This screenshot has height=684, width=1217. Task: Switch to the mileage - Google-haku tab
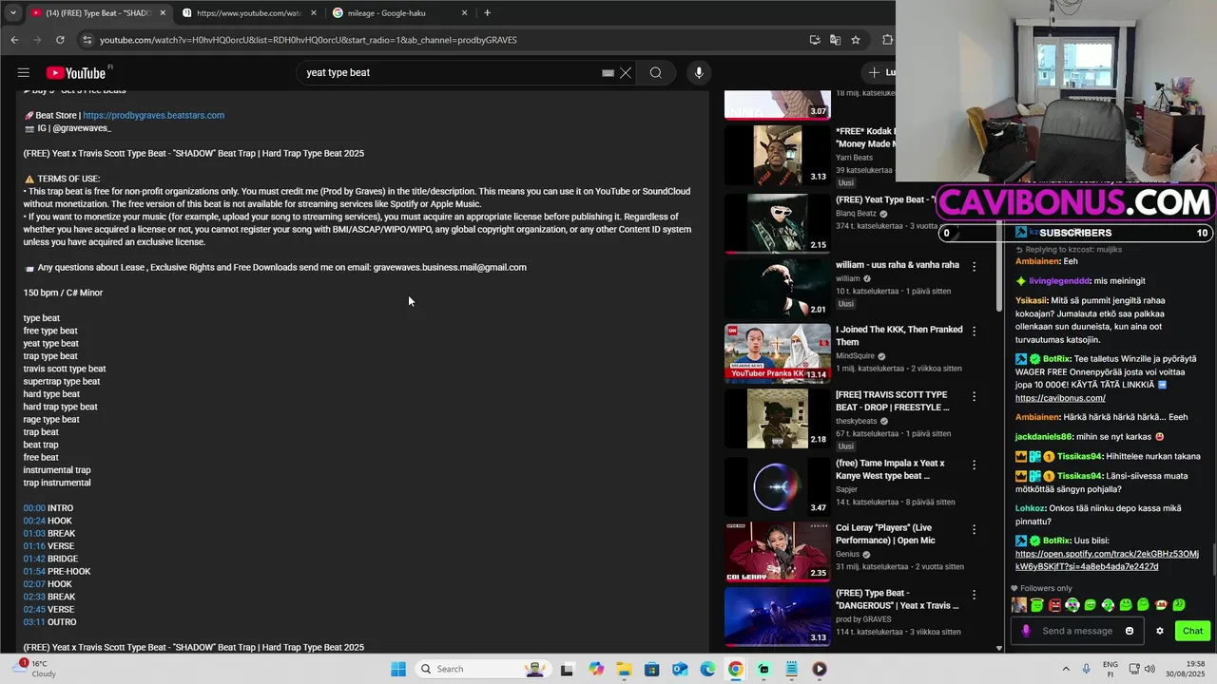point(399,13)
